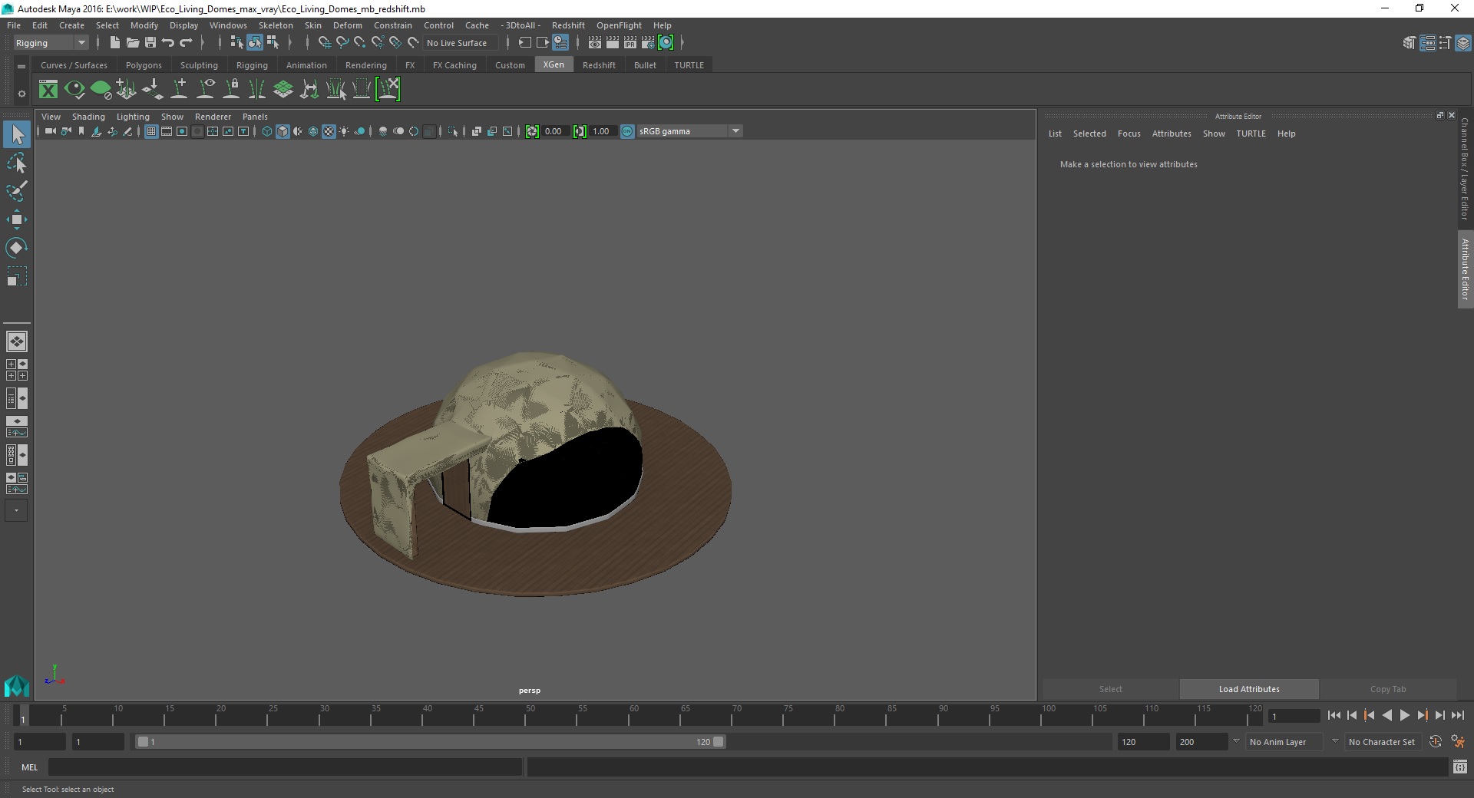The height and width of the screenshot is (798, 1474).
Task: Open the sRGB gamma view transform dropdown
Action: (689, 131)
